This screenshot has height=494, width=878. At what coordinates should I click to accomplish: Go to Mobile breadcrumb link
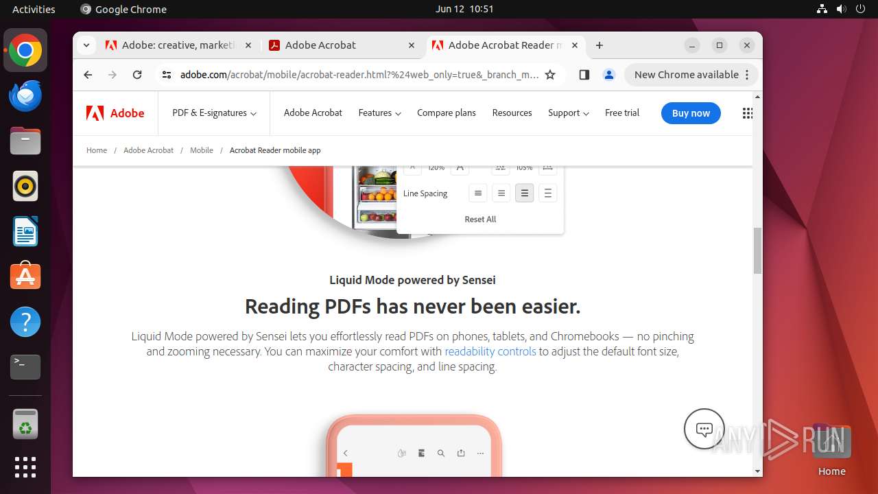pyautogui.click(x=202, y=150)
